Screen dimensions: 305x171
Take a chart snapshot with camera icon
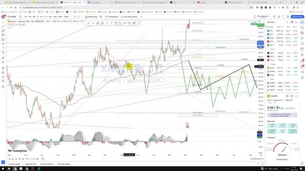click(x=288, y=17)
